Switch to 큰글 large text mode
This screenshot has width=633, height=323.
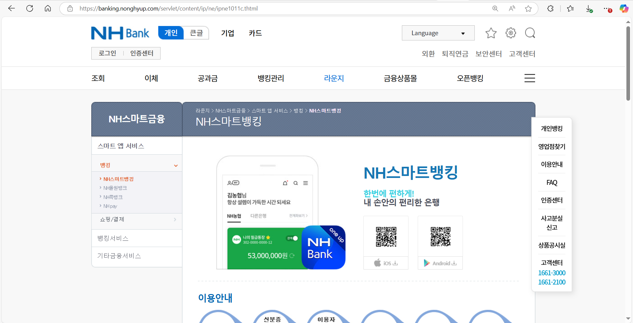[196, 33]
